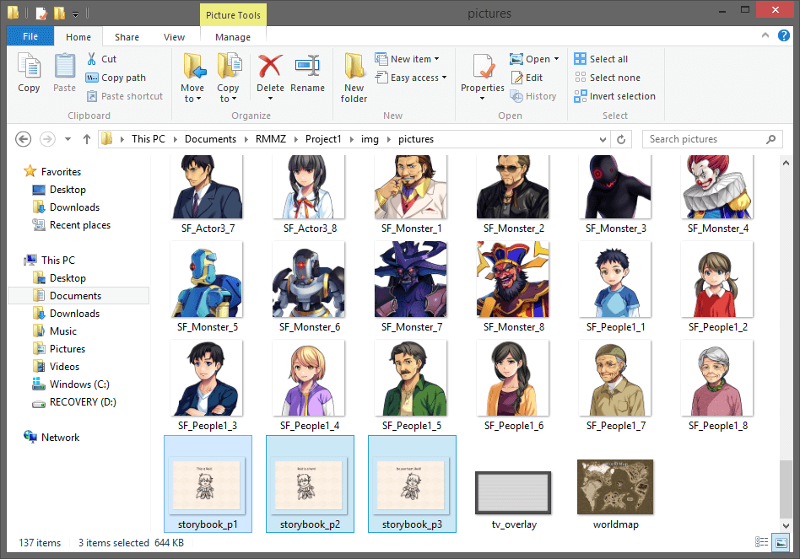The width and height of the screenshot is (800, 559).
Task: Select the SF_Monster_4 thumbnail
Action: click(x=717, y=186)
